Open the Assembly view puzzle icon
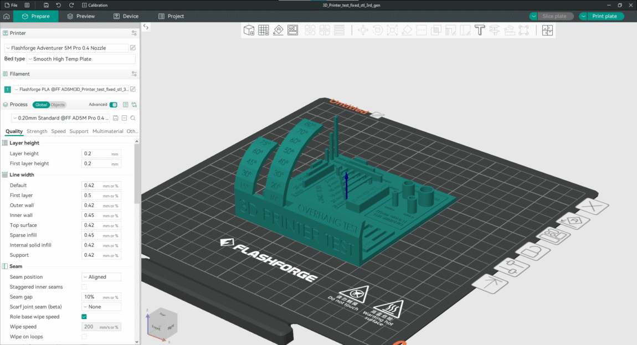637x345 pixels. pos(547,30)
